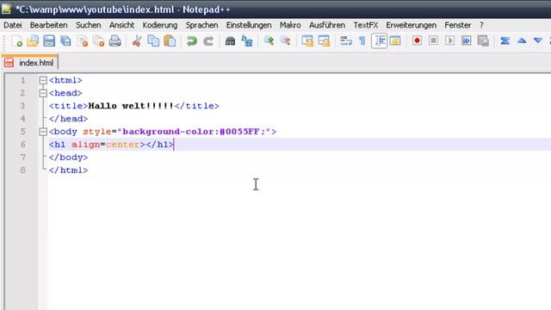Open Find with the binoculars icon
The height and width of the screenshot is (310, 551).
pos(230,41)
